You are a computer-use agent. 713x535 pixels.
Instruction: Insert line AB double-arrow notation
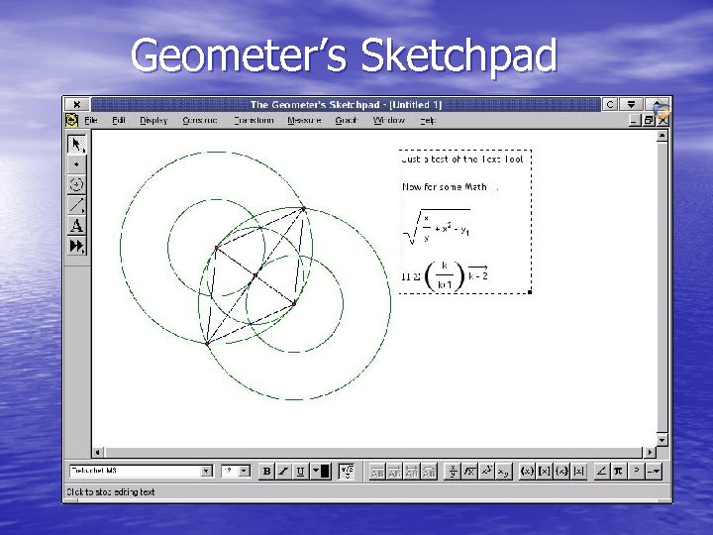[412, 472]
